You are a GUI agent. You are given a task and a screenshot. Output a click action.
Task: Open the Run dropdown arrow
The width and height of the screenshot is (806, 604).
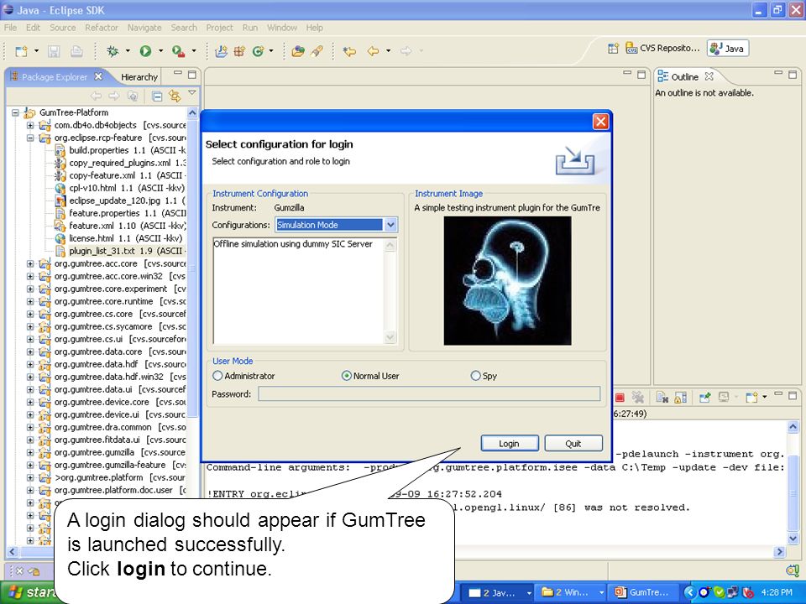click(160, 51)
